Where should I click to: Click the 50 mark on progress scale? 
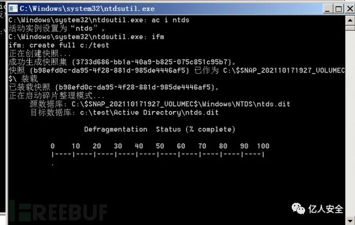click(160, 146)
